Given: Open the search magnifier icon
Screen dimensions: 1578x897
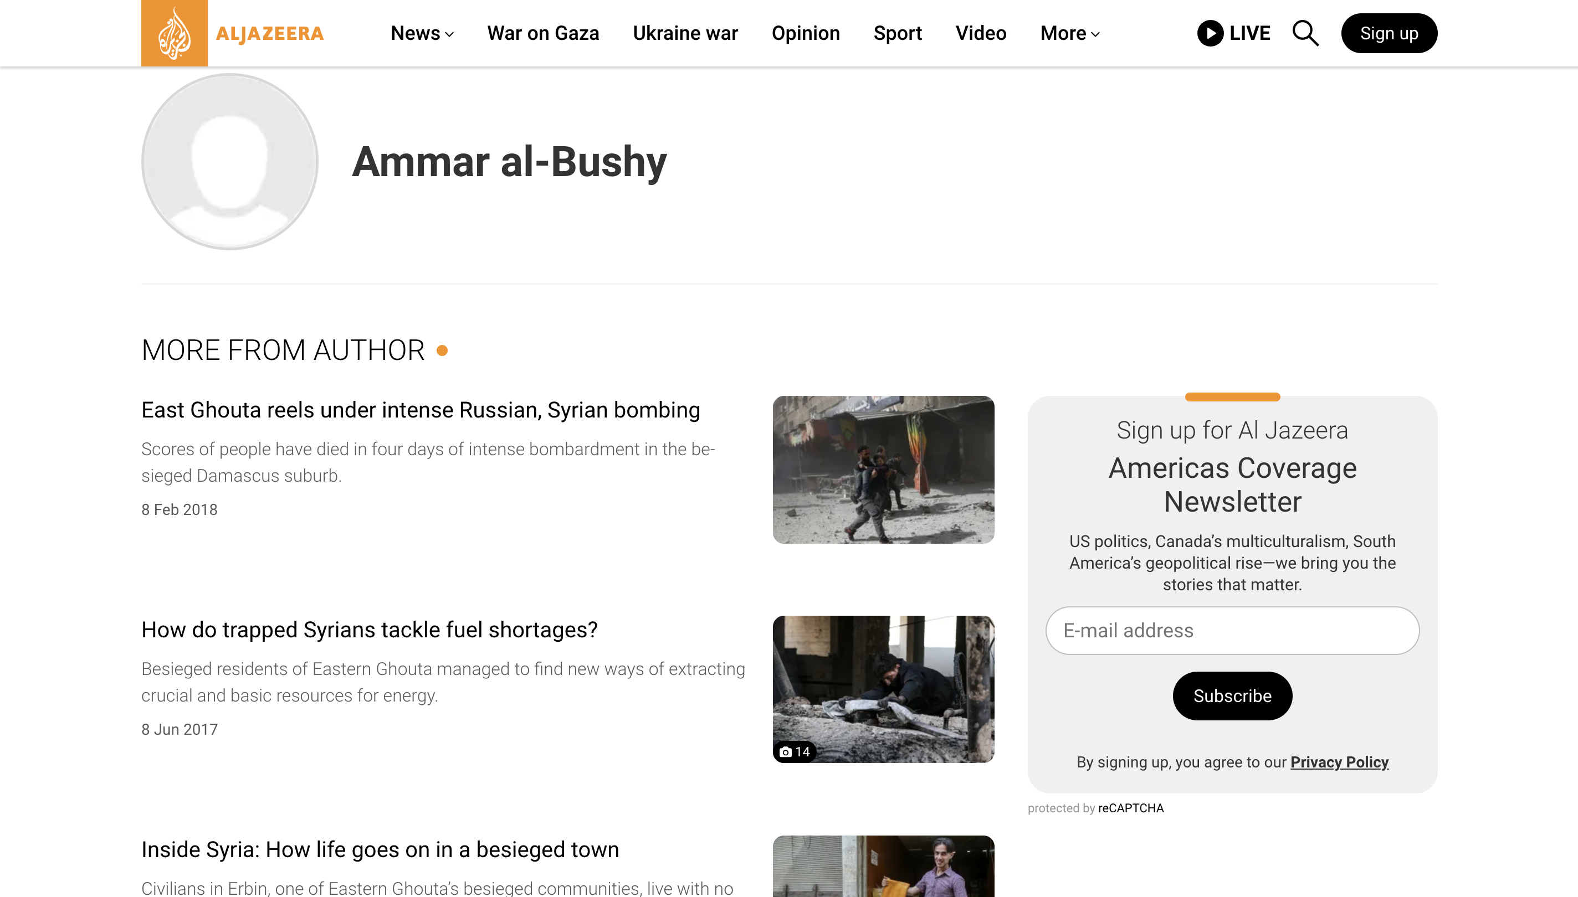Looking at the screenshot, I should pos(1305,33).
